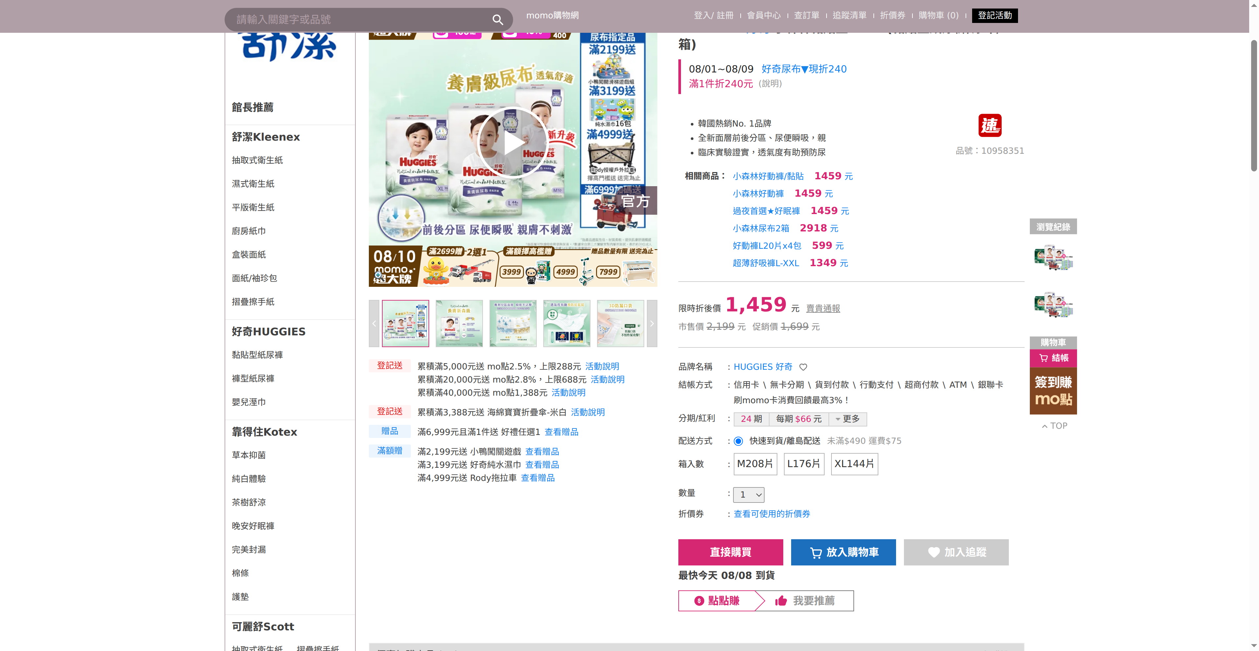Open related product 過夜首選★好眠褲

(x=766, y=211)
